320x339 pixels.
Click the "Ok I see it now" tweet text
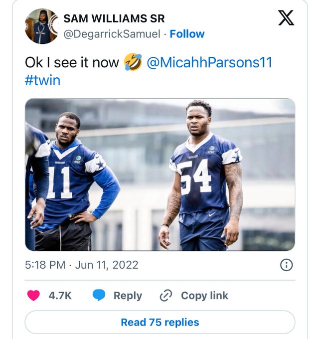click(72, 63)
